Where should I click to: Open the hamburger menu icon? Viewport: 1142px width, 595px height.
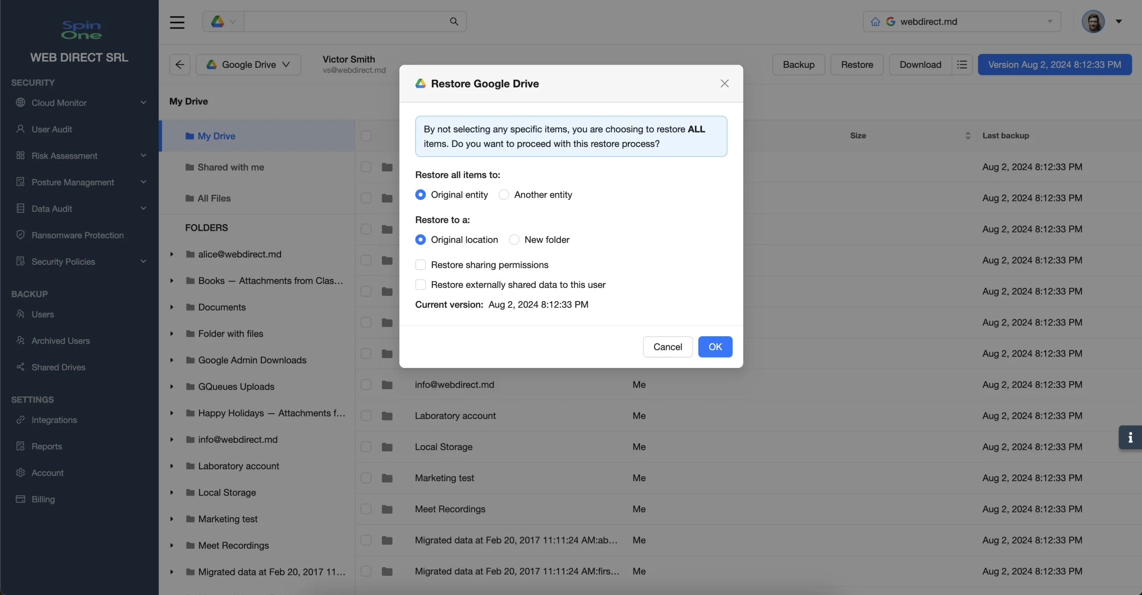[x=177, y=22]
